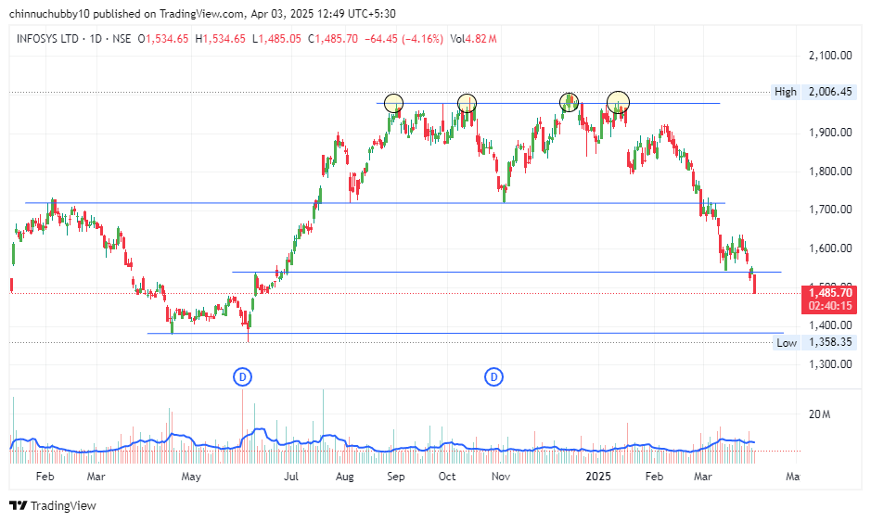Image resolution: width=871 pixels, height=522 pixels.
Task: Click the published-on TradingView.com caption
Action: point(202,14)
